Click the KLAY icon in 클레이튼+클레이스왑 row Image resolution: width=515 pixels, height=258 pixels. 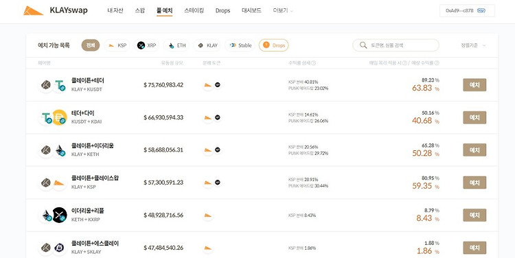pyautogui.click(x=45, y=183)
